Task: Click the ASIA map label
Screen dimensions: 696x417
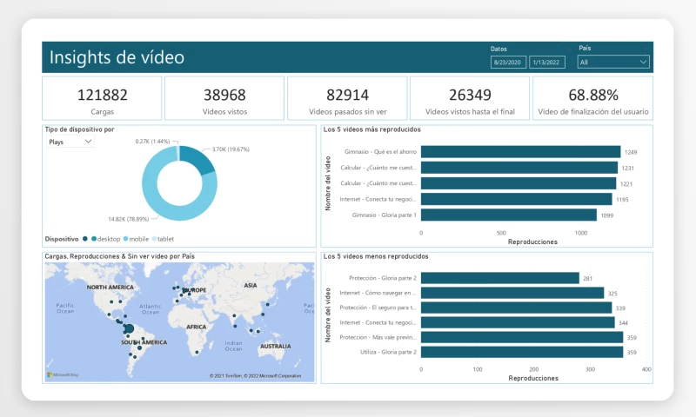Action: [x=251, y=286]
